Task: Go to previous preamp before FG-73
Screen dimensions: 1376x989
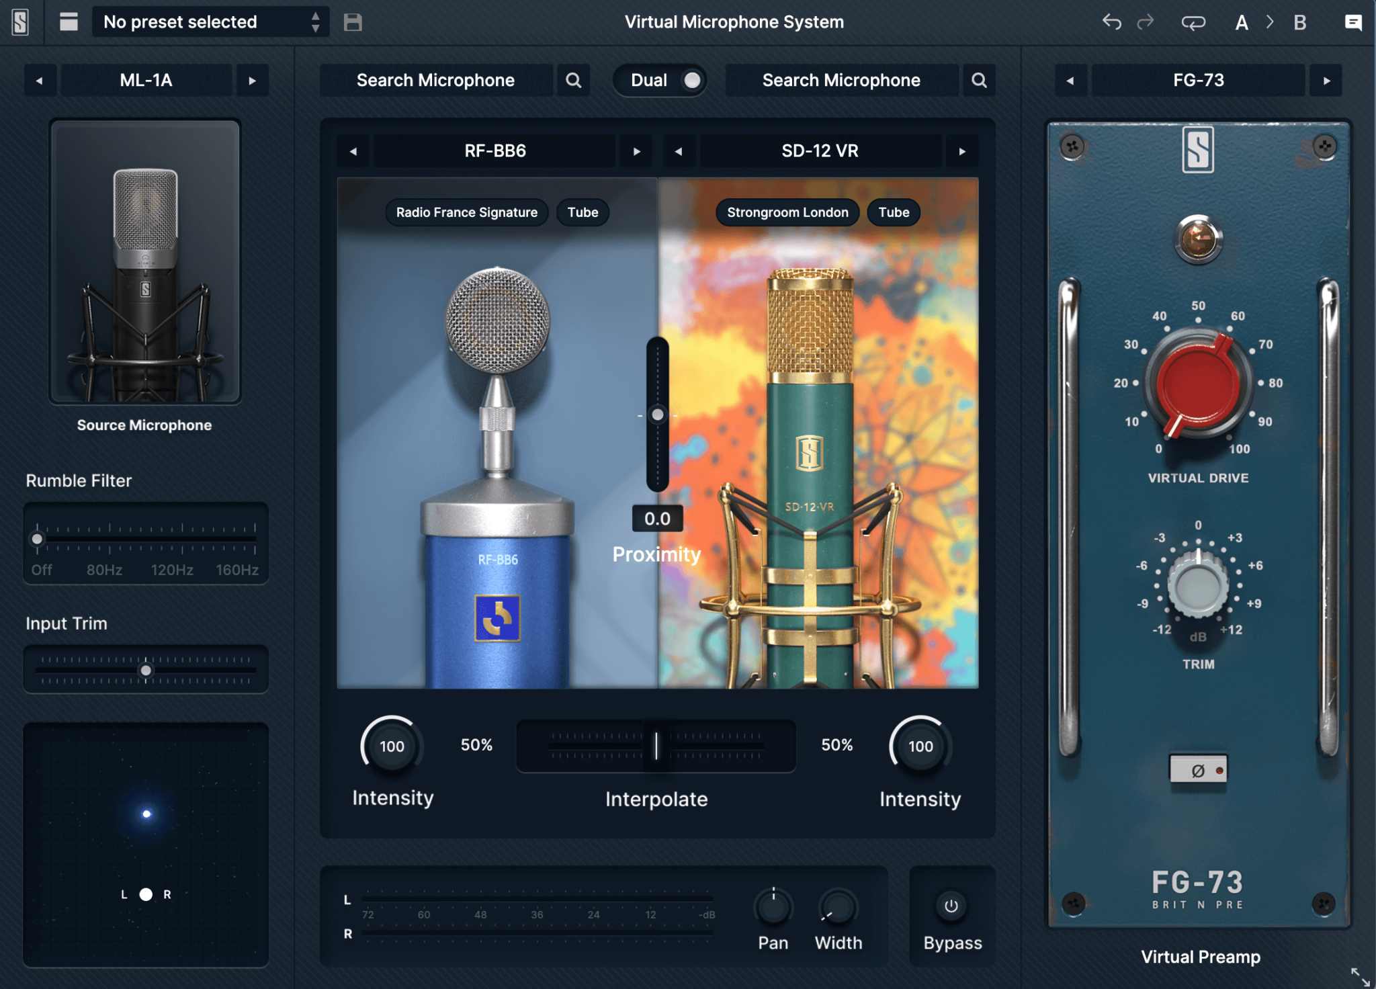Action: (1070, 80)
